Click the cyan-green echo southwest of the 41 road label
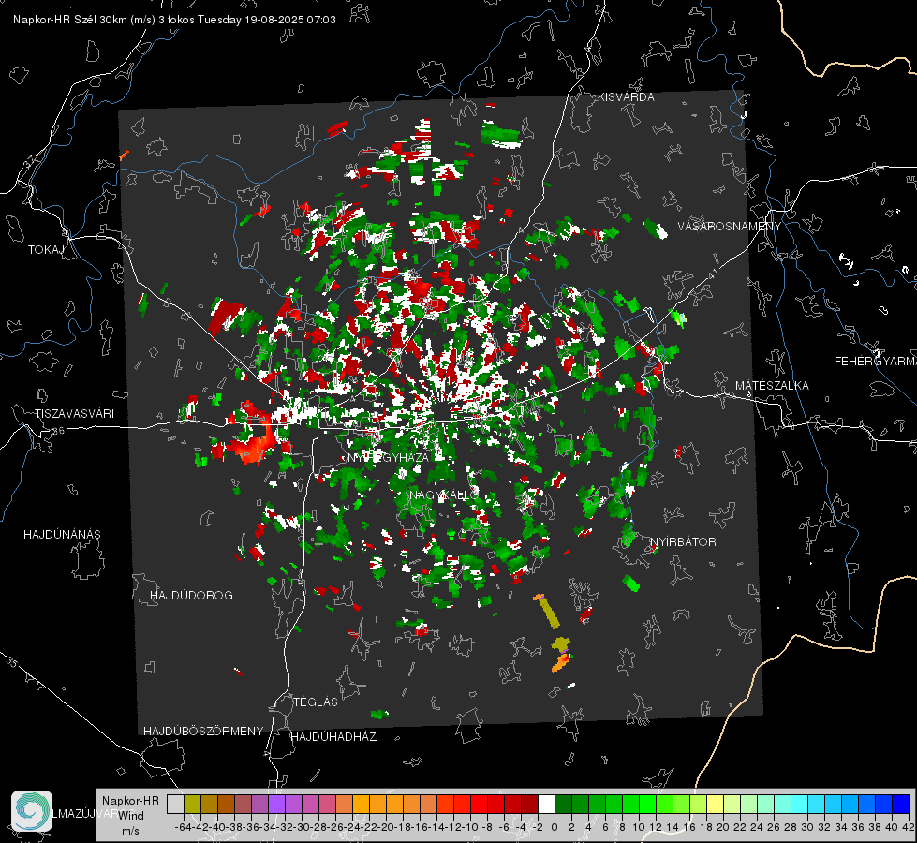 pos(678,318)
